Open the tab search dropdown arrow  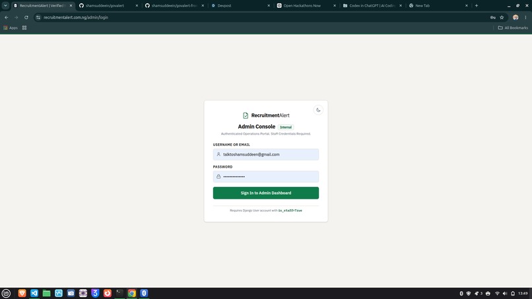5,5
